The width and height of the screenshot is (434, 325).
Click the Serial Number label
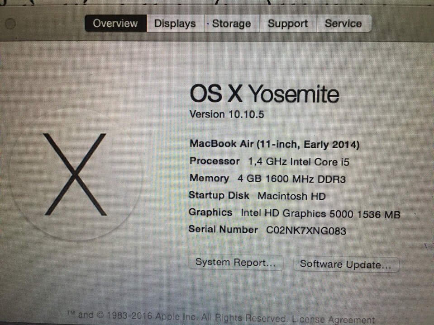click(x=223, y=229)
